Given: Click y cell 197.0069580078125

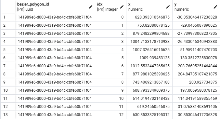Looking at the screenshot, I should [196, 90].
